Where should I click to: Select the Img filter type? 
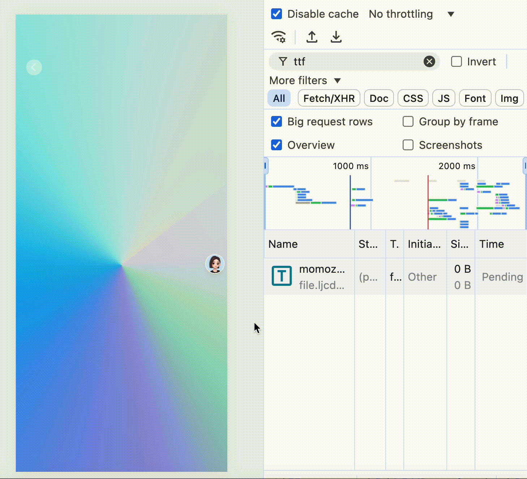(x=509, y=98)
